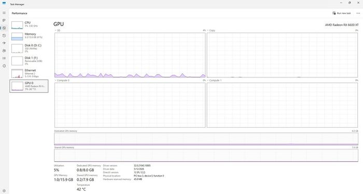The height and width of the screenshot is (194, 363).
Task: Open the 3D engine graph dropdown
Action: tap(57, 30)
